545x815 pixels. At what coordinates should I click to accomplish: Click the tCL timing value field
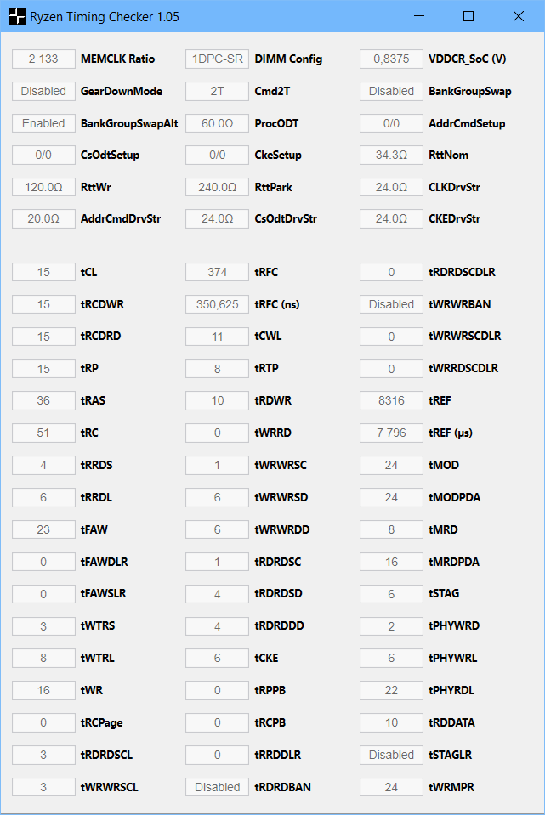[x=43, y=272]
